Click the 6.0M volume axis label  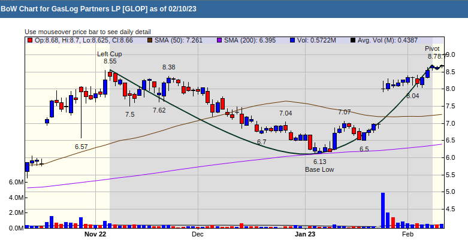click(16, 182)
